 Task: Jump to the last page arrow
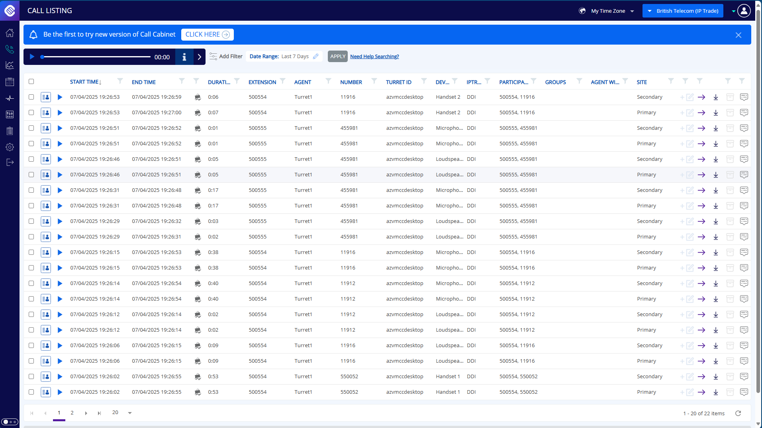point(99,413)
